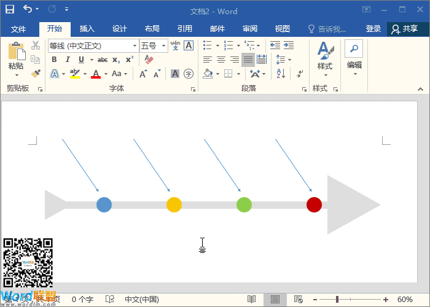Open the 编辑 find menu
The image size is (430, 307).
coord(354,58)
